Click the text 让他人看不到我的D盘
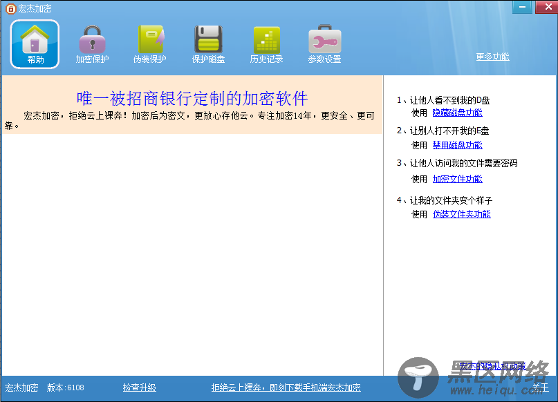 pos(450,100)
